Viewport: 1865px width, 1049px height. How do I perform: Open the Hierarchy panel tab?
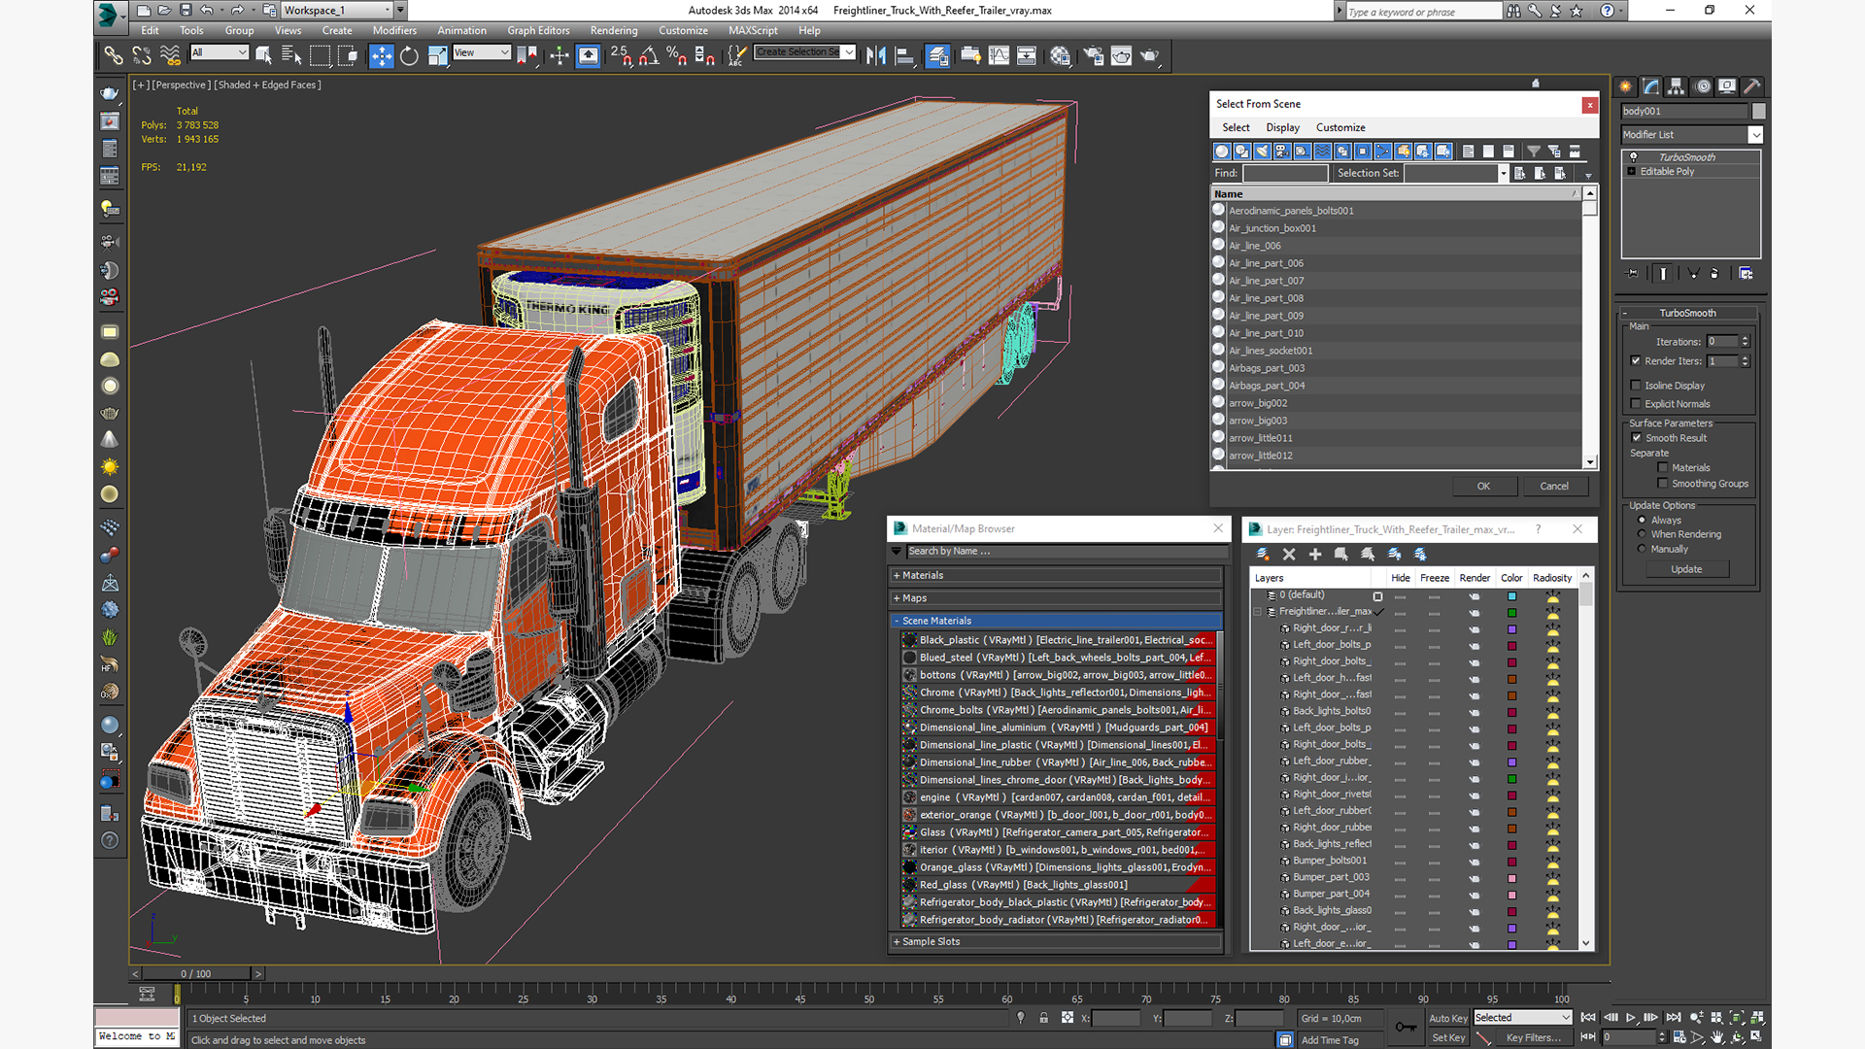click(x=1676, y=86)
